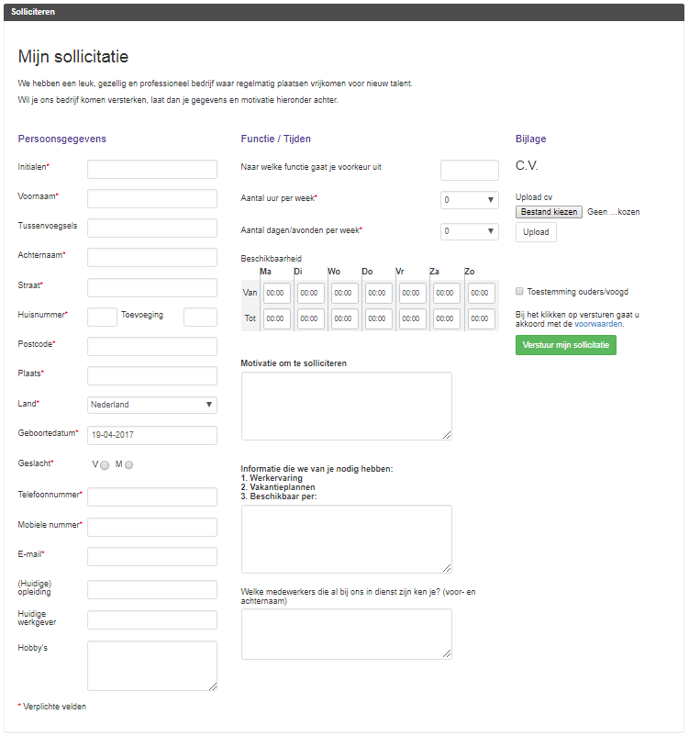
Task: Click the Vr Van time field
Action: click(x=413, y=293)
